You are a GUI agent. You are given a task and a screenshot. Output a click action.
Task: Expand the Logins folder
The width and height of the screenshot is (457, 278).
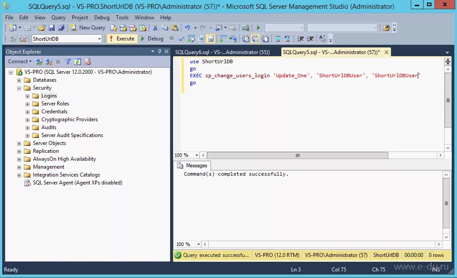(x=27, y=95)
